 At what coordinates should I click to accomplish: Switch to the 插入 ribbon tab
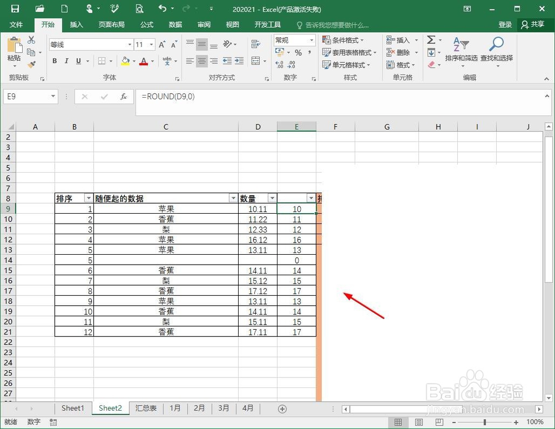(76, 24)
